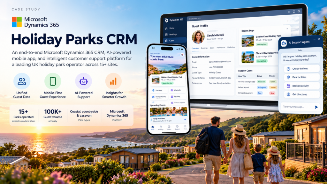Click the Cases icon in Dynamics 365 sidebar

click(x=166, y=41)
